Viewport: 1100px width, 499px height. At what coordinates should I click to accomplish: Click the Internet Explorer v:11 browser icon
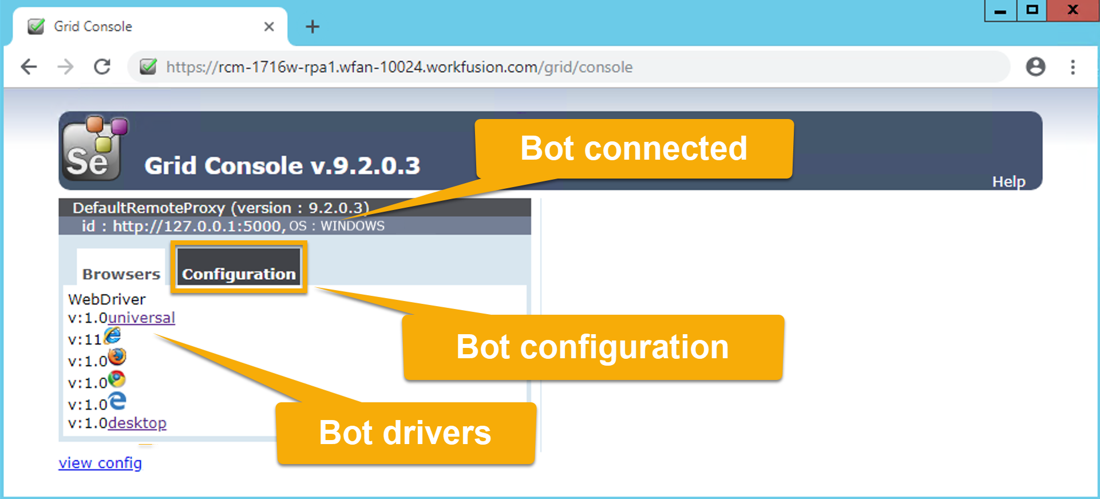pos(113,335)
